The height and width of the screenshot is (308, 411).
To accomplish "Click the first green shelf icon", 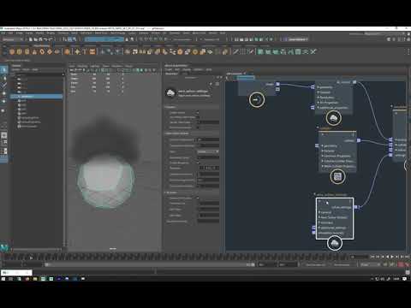I will click(260, 51).
